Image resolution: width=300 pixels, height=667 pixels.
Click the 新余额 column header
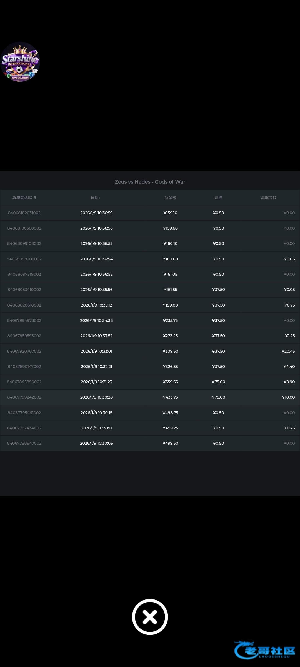pos(170,198)
